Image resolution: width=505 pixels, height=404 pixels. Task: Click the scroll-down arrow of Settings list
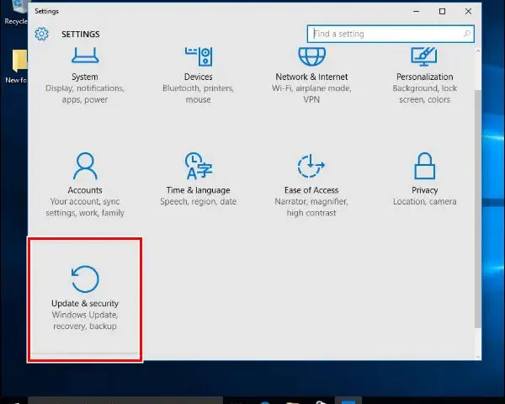[478, 357]
